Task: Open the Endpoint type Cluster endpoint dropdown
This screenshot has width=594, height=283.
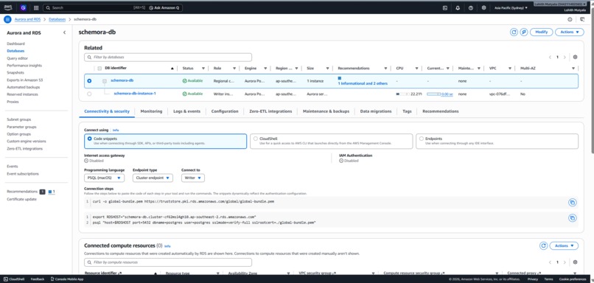Action: pos(153,178)
